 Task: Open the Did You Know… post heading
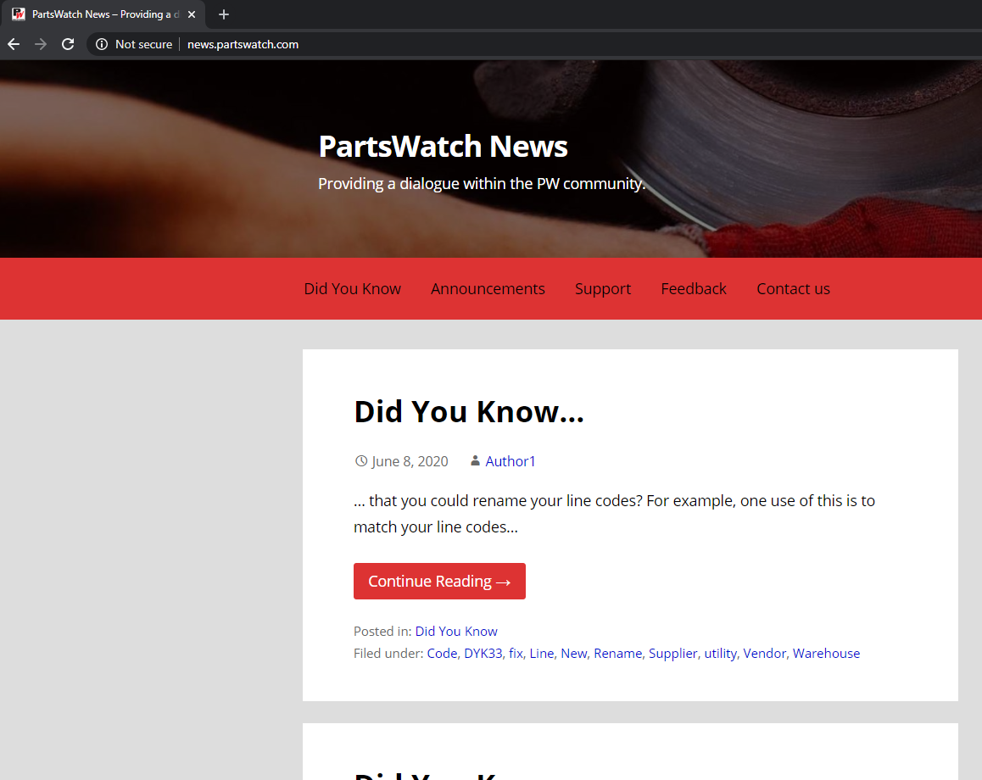point(468,411)
